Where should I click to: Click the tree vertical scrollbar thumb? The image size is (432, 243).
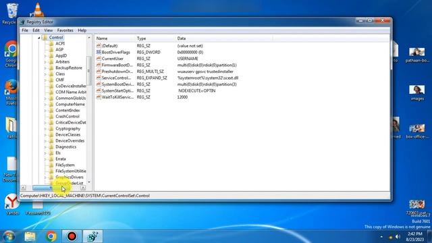[x=88, y=70]
